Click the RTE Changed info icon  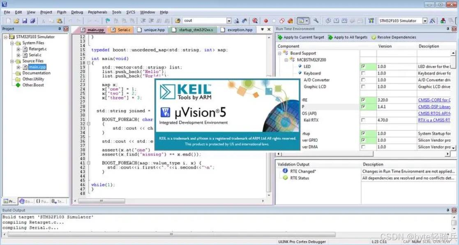pos(285,171)
